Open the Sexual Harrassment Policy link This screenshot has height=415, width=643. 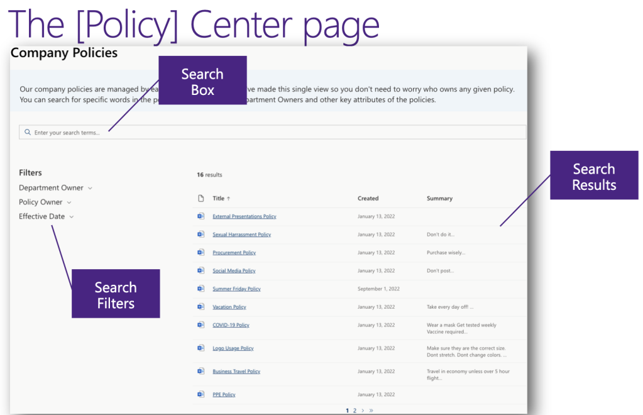coord(242,234)
